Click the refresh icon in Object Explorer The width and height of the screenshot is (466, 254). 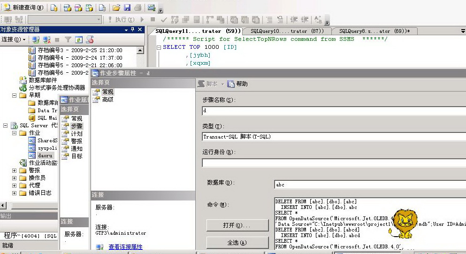(79, 39)
